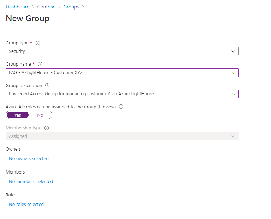The image size is (271, 219).
Task: Click the info icon beside Group name
Action: [40, 64]
